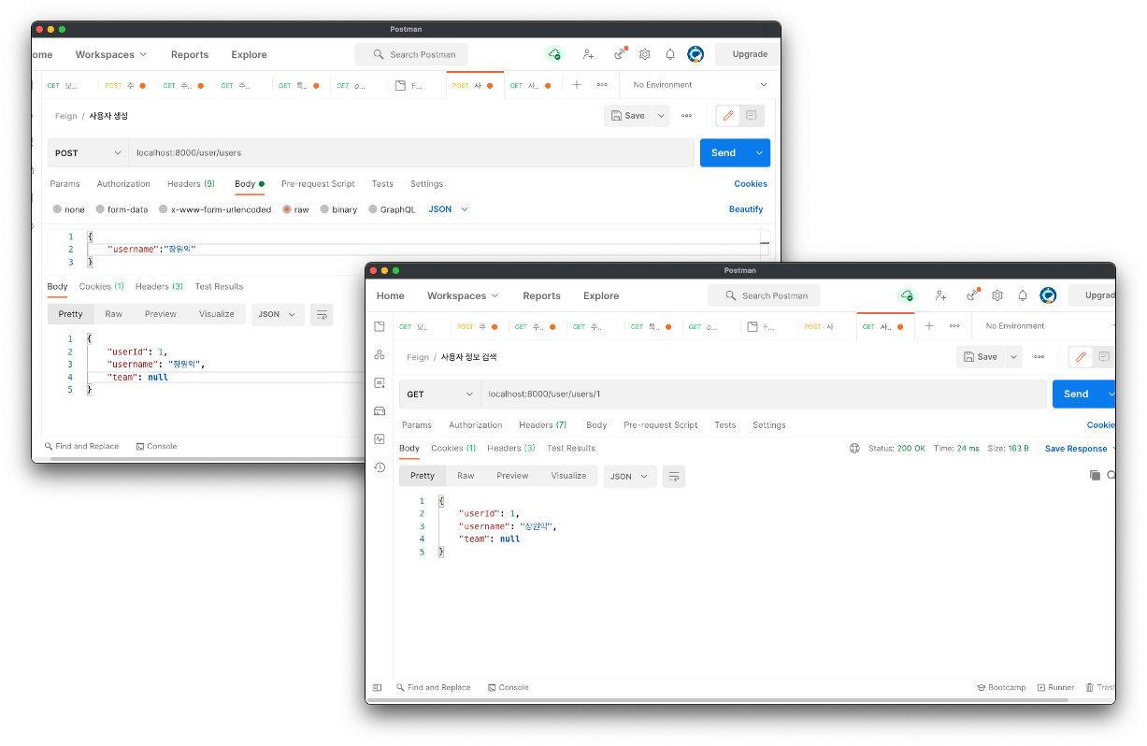The height and width of the screenshot is (746, 1147).
Task: Expand Send options arrow in back window
Action: tap(759, 152)
